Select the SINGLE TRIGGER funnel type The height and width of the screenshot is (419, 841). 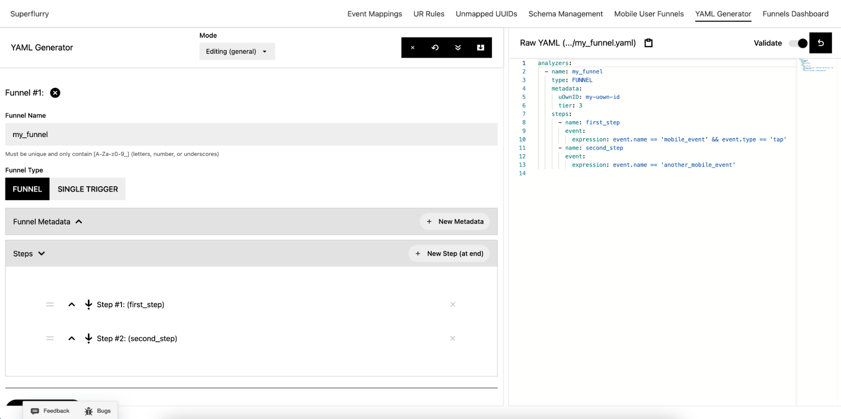pos(88,189)
